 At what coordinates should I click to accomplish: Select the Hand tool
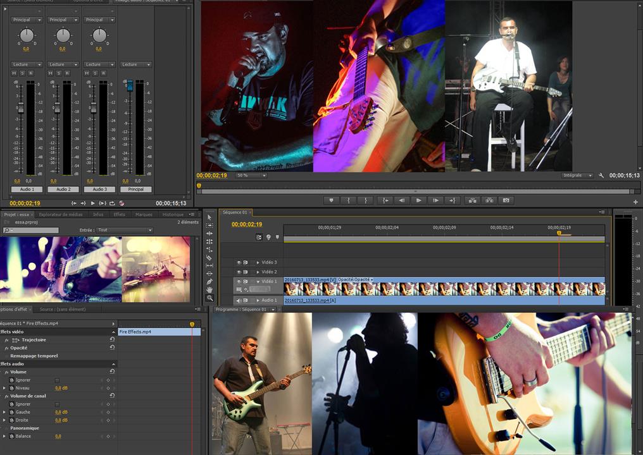coord(209,289)
